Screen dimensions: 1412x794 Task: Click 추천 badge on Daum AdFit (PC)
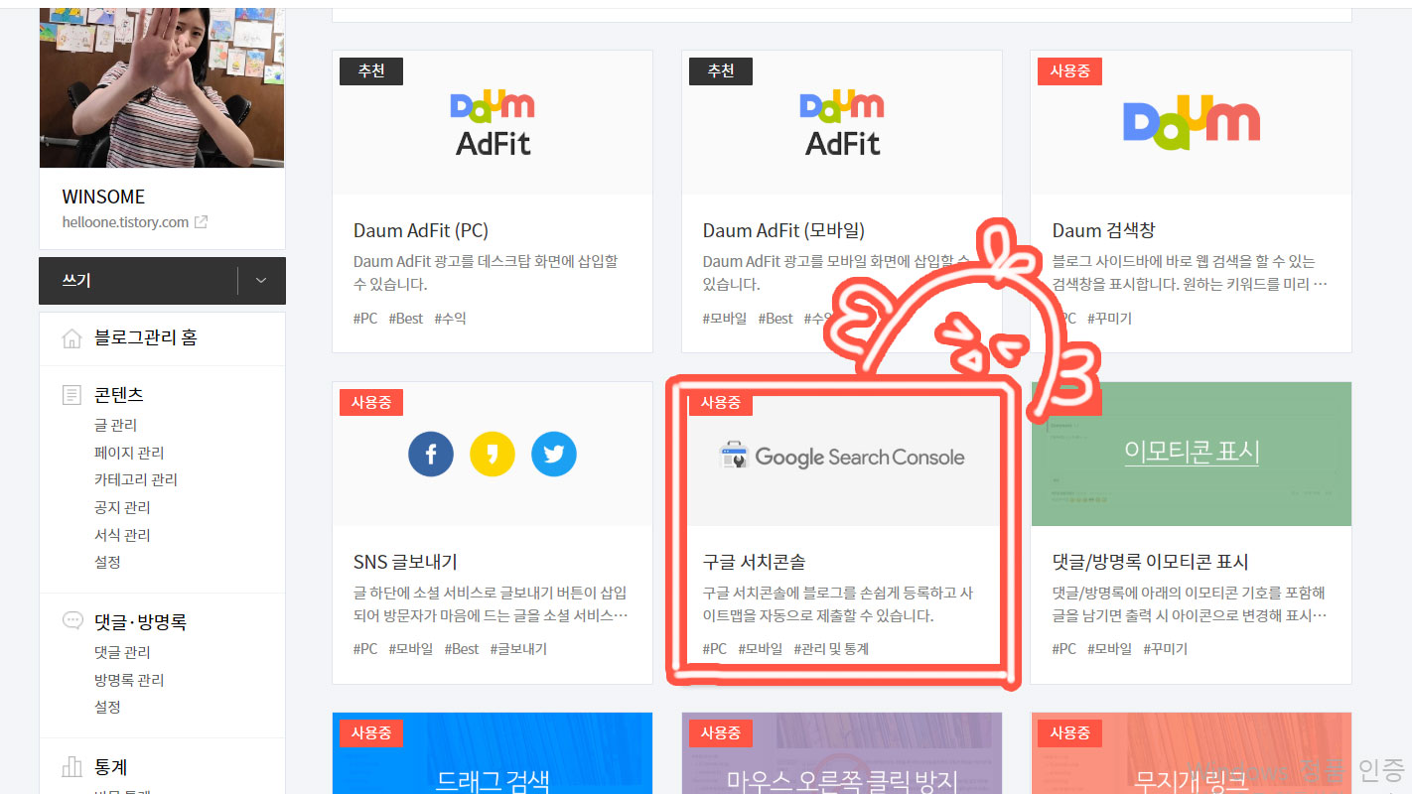point(371,71)
